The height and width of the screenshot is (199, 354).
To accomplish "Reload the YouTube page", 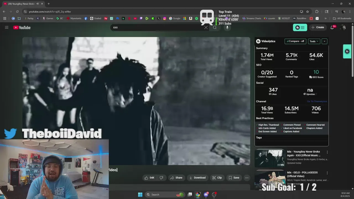I will (17, 12).
